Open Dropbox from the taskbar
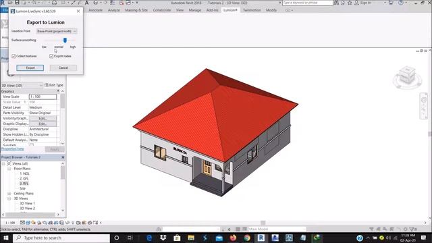 pyautogui.click(x=163, y=238)
